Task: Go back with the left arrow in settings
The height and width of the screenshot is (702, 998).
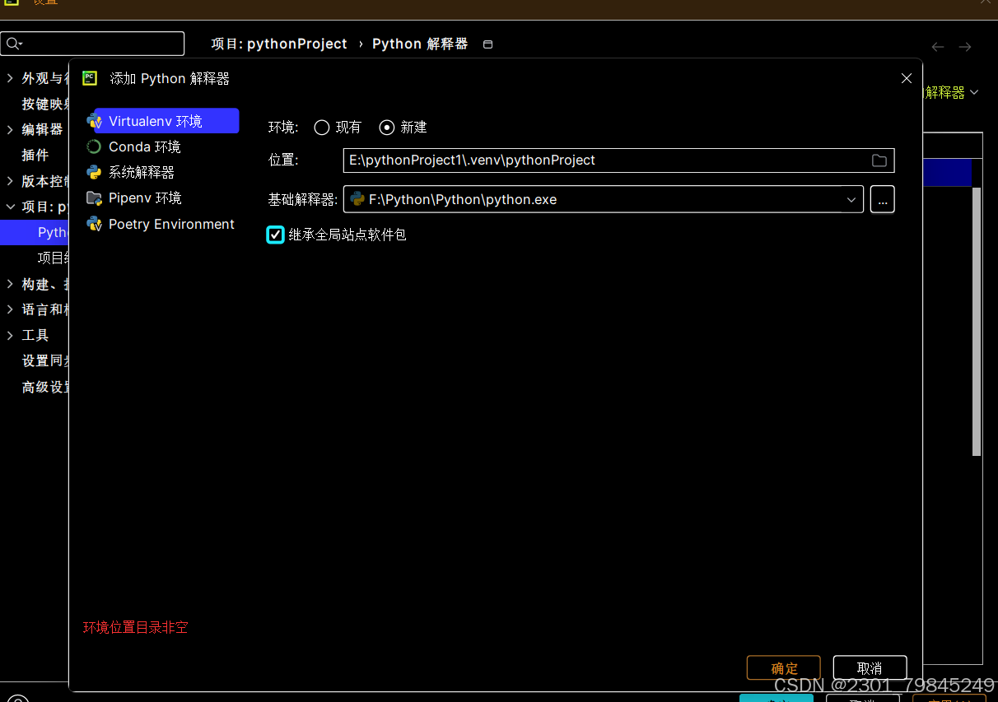Action: pyautogui.click(x=937, y=47)
